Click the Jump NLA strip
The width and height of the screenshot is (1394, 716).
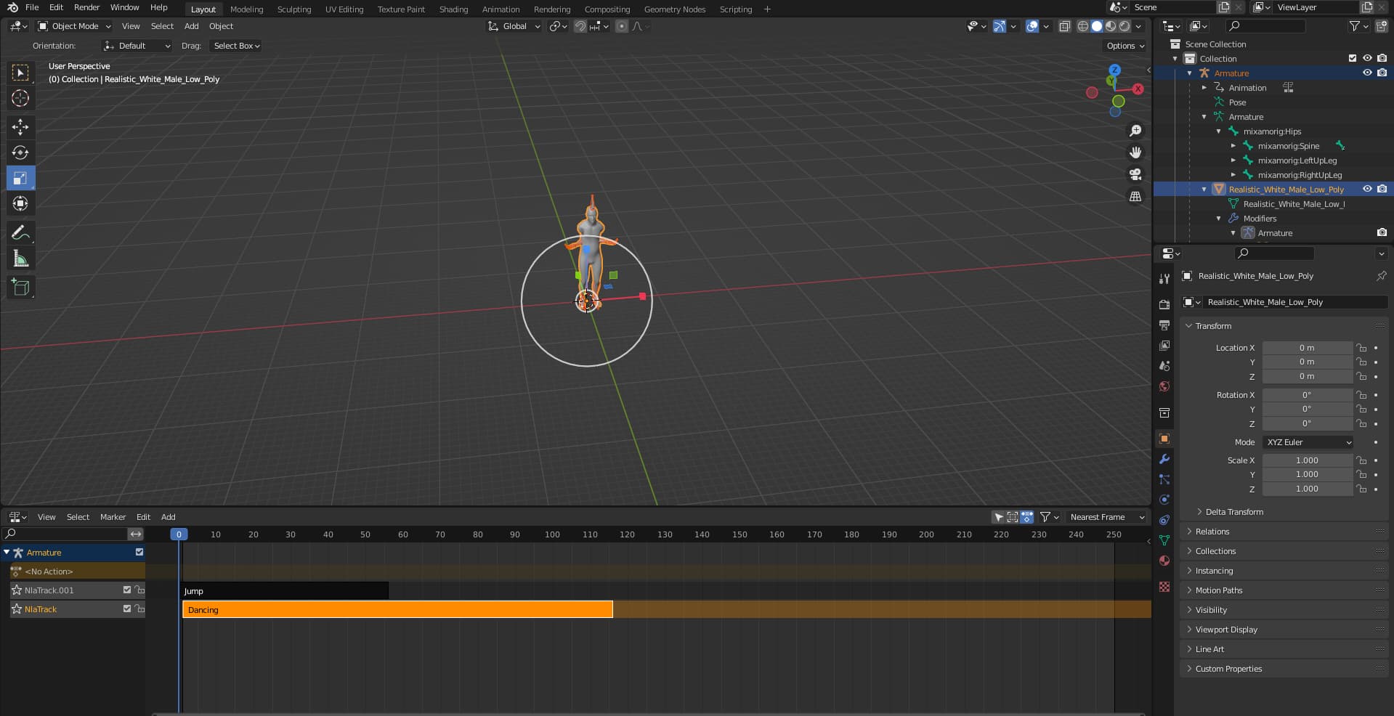285,590
